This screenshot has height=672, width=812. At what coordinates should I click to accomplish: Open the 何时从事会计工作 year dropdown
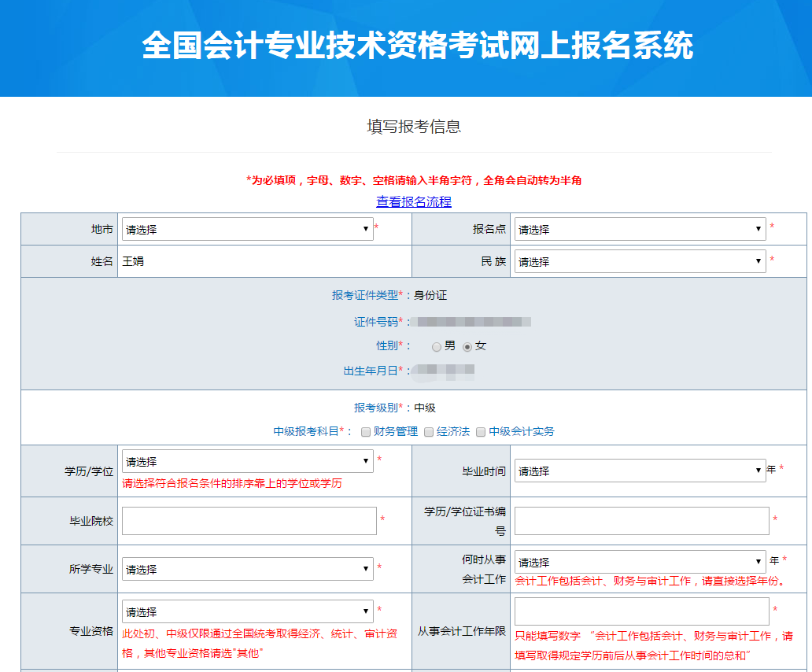(x=640, y=562)
